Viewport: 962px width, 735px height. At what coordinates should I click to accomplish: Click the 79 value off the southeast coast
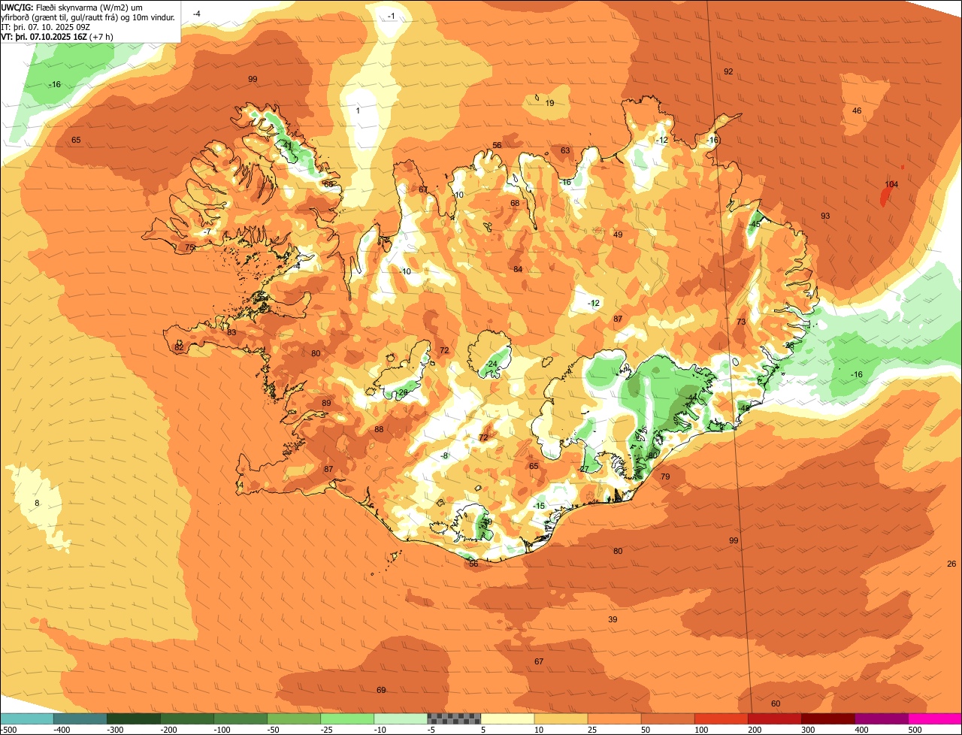point(665,476)
